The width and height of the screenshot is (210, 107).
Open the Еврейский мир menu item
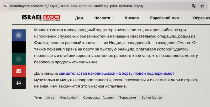(x=165, y=18)
